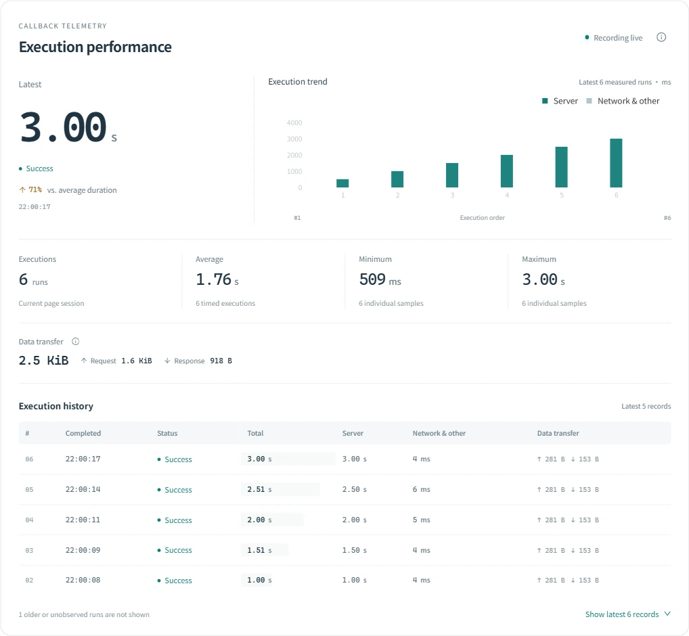689x636 pixels.
Task: Click Success status in row 06
Action: pyautogui.click(x=175, y=459)
